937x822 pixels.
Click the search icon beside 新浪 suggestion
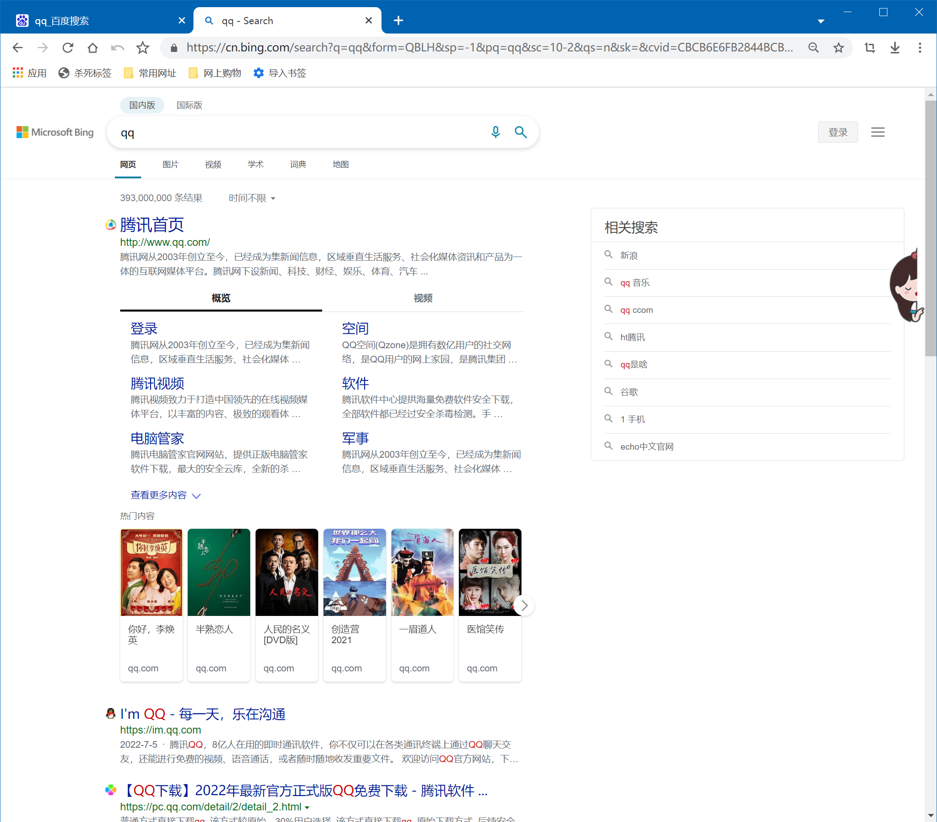(x=609, y=255)
